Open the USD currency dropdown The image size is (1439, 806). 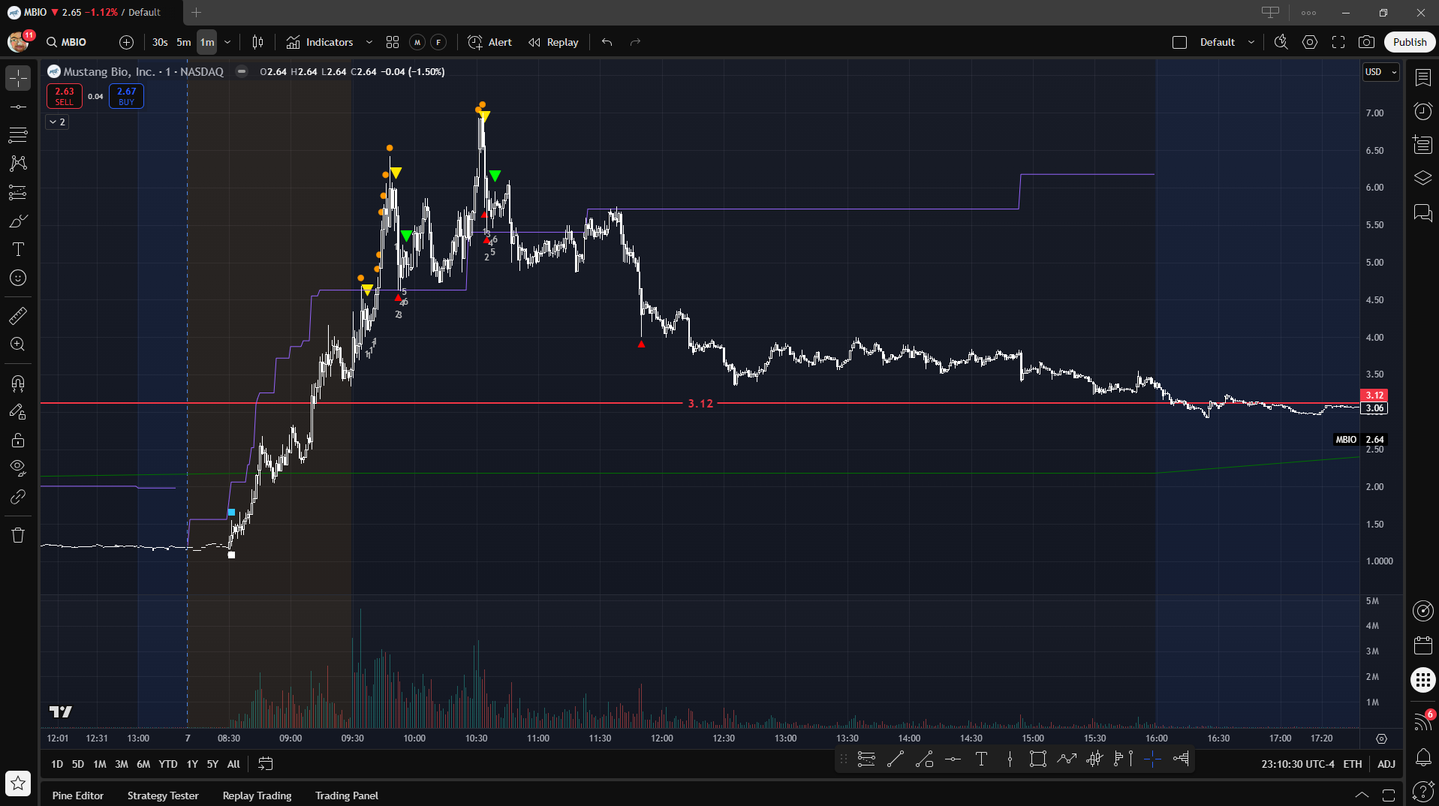(x=1380, y=72)
